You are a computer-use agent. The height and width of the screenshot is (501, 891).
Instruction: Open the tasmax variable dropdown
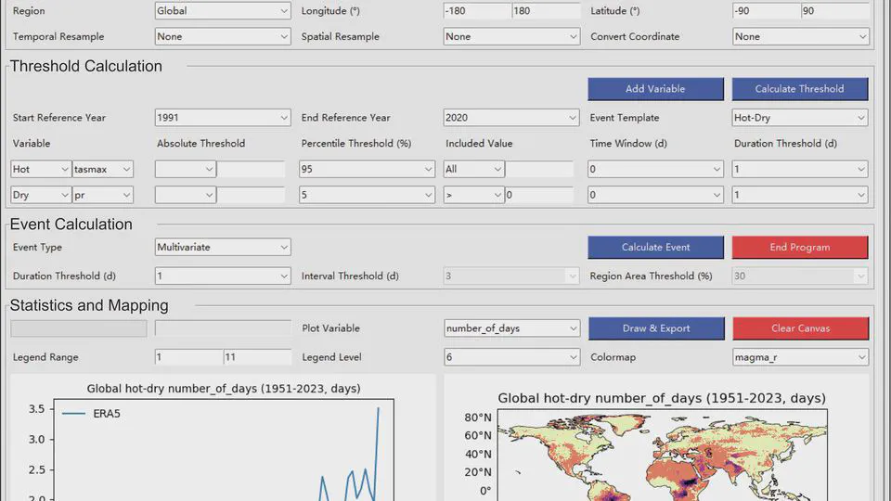click(103, 169)
